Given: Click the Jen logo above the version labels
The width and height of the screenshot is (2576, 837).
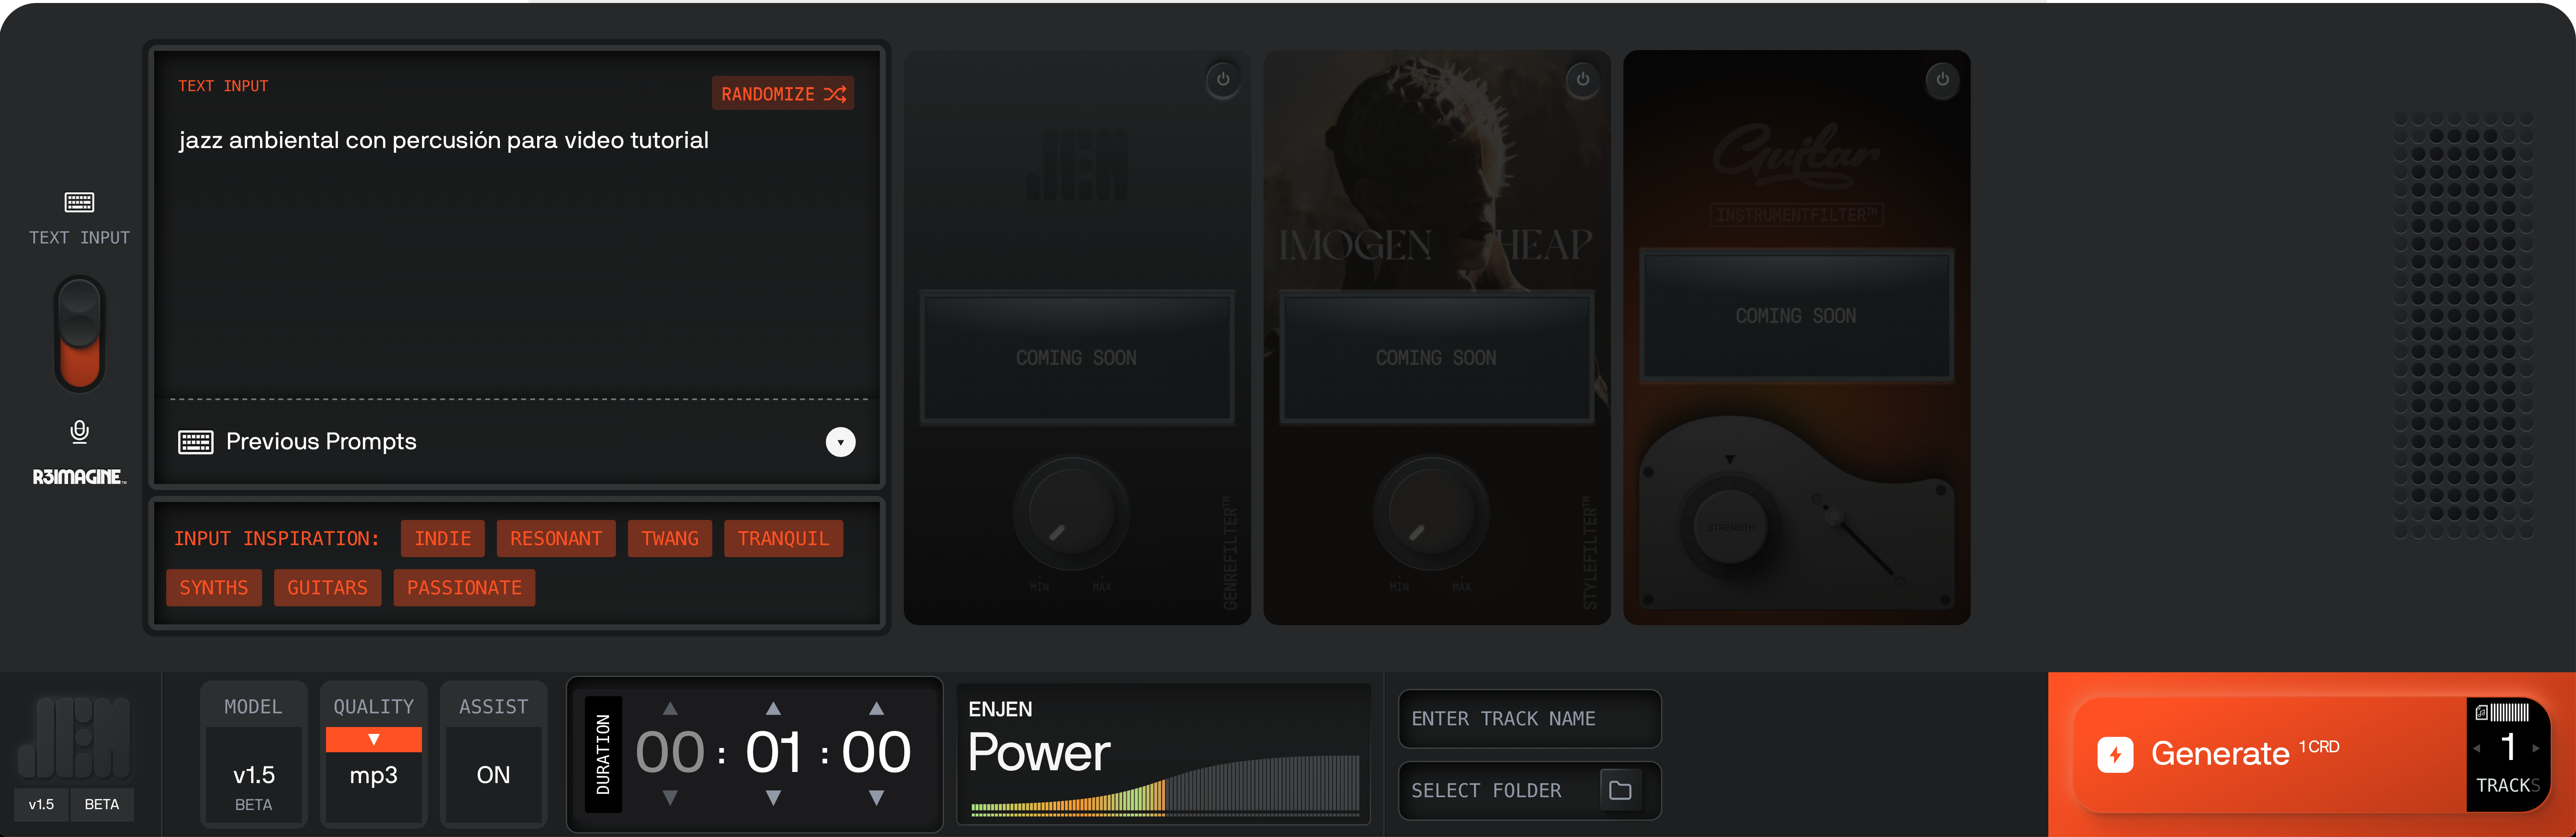Looking at the screenshot, I should [x=74, y=737].
